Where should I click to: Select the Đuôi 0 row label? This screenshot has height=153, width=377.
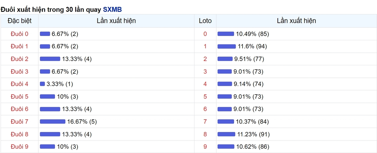click(x=19, y=34)
